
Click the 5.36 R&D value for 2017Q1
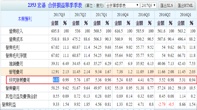pyautogui.click(x=98, y=80)
